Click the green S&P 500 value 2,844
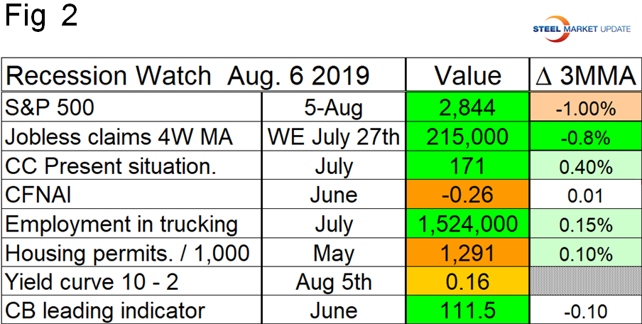This screenshot has height=324, width=642. tap(468, 109)
